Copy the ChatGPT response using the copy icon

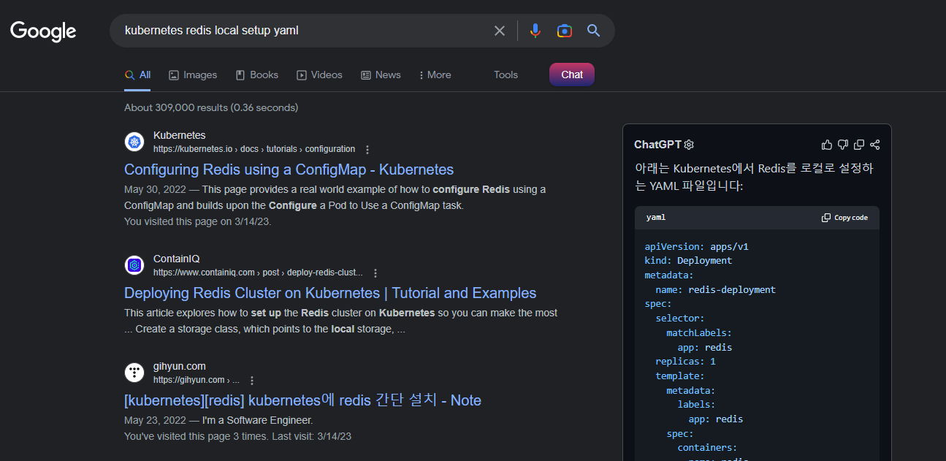coord(859,145)
